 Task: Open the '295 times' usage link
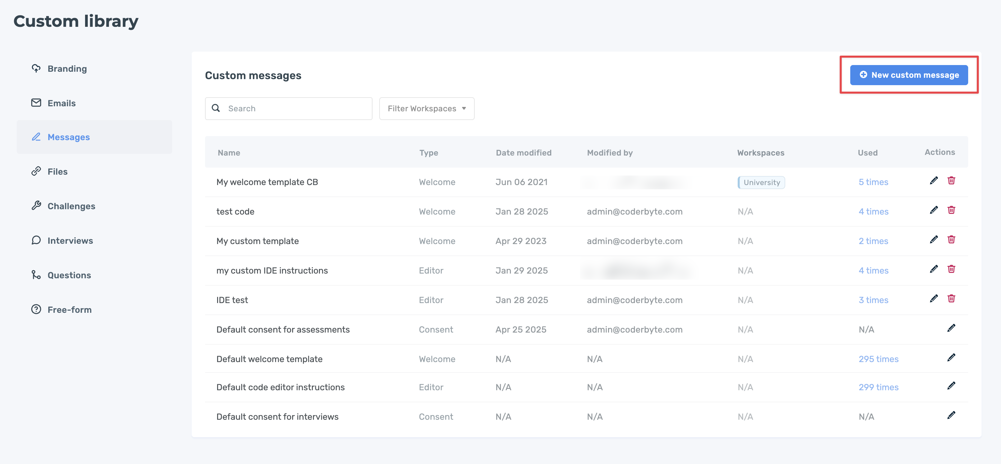(878, 359)
